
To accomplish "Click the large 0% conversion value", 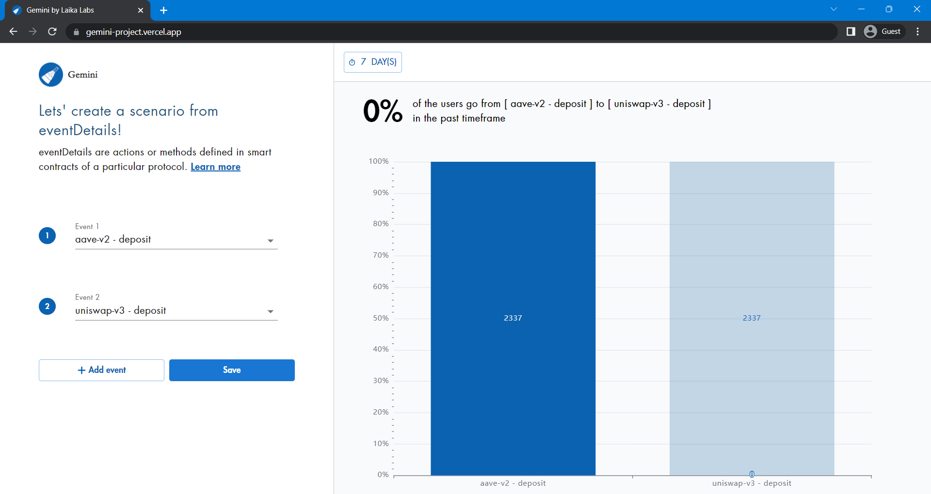I will coord(383,111).
